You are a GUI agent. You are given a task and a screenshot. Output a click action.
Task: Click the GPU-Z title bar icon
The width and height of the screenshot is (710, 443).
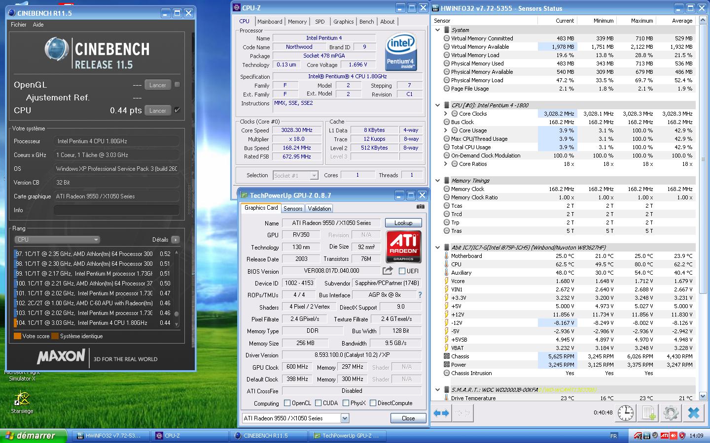pos(244,195)
